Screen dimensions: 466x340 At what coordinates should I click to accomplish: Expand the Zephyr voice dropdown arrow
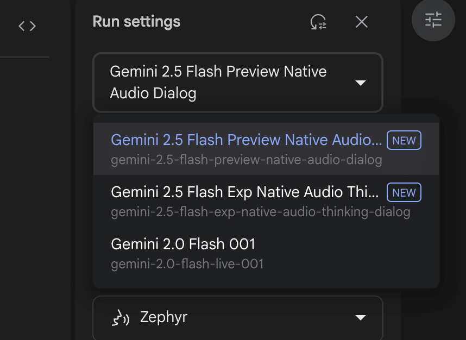point(360,317)
